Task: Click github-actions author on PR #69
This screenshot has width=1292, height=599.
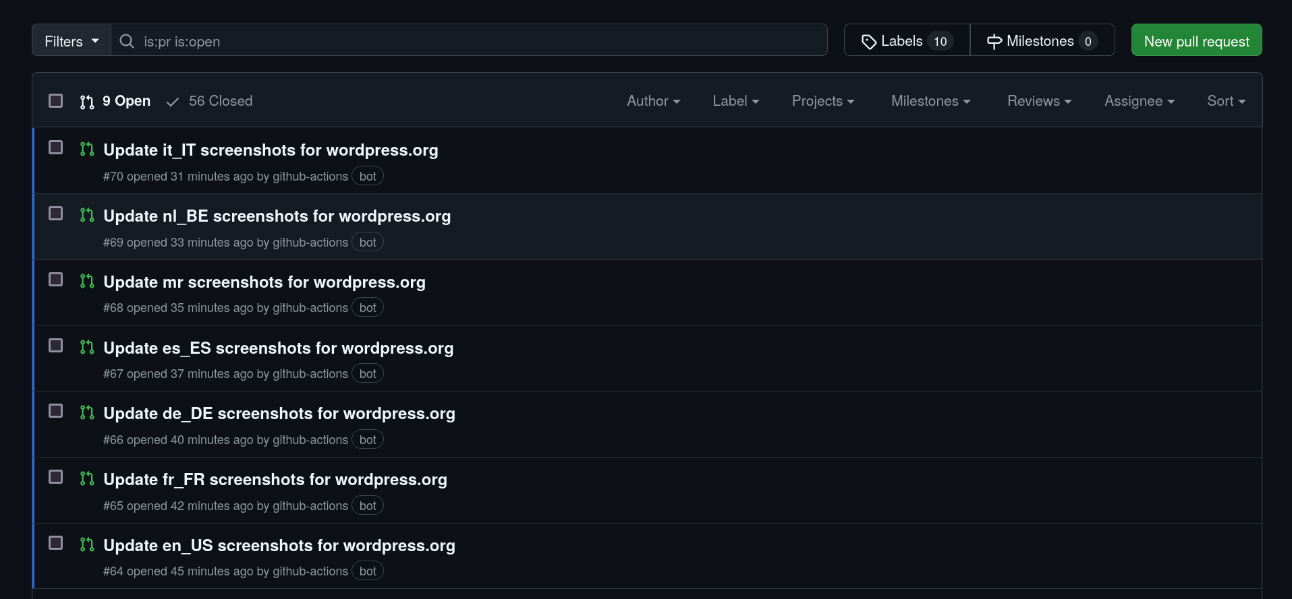Action: 310,243
